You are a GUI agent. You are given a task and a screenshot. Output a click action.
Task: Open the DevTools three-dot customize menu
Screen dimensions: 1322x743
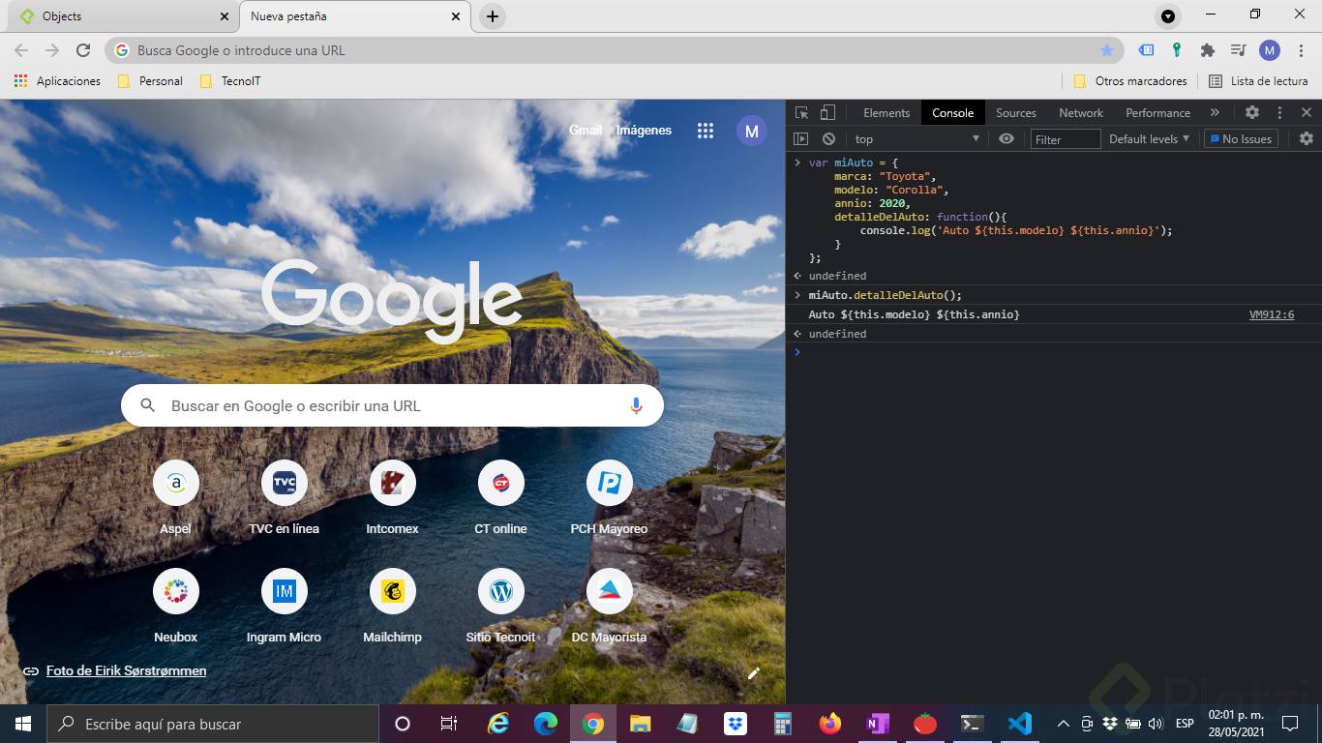point(1279,112)
